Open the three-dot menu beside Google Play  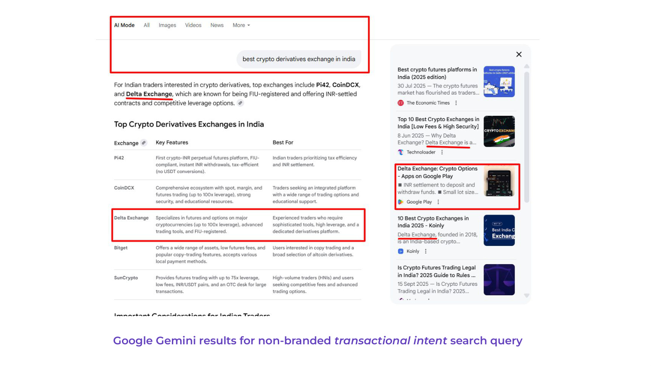point(438,202)
